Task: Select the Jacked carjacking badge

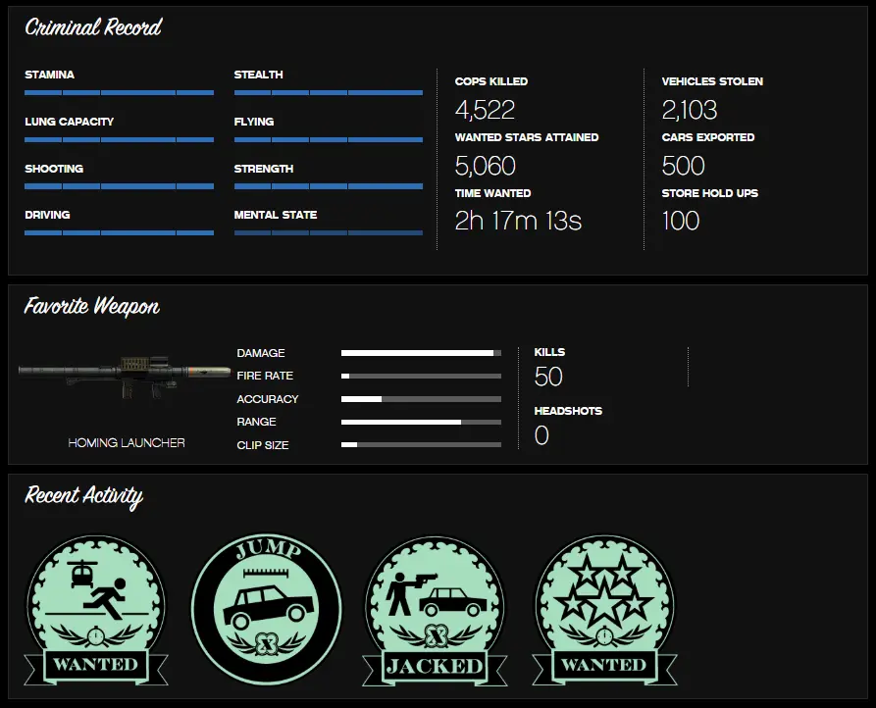Action: [436, 611]
